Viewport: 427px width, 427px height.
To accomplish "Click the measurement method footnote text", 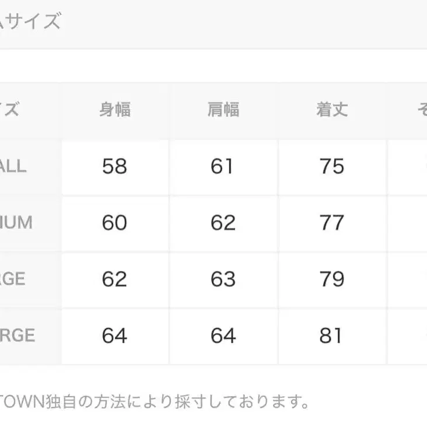I will point(154,401).
